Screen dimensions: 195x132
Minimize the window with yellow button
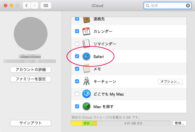pos(11,6)
